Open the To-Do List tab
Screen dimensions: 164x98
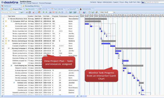[x=44, y=9]
